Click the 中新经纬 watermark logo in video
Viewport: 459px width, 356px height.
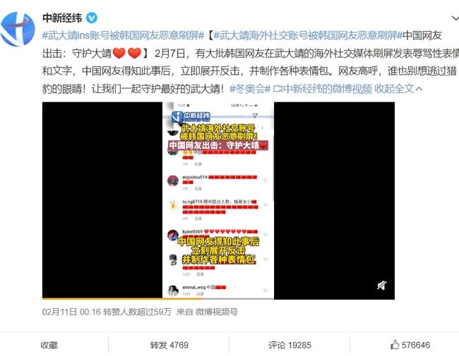(191, 116)
